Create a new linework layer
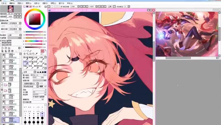 click(6, 48)
